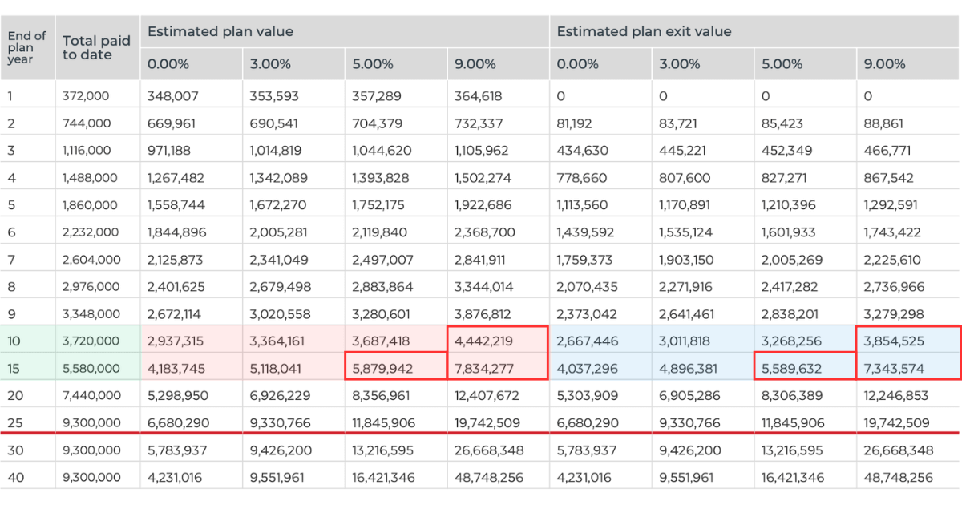Select the red-outlined cell 5,589,632
Screen dimensions: 962x505
pos(791,369)
